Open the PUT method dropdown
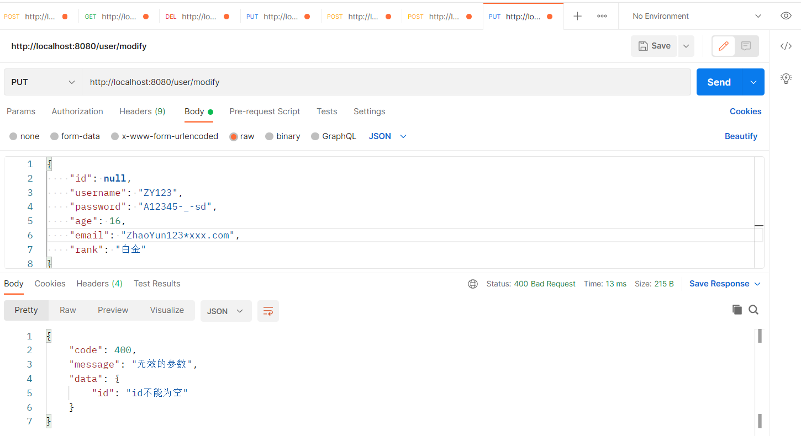Image resolution: width=801 pixels, height=436 pixels. point(43,82)
